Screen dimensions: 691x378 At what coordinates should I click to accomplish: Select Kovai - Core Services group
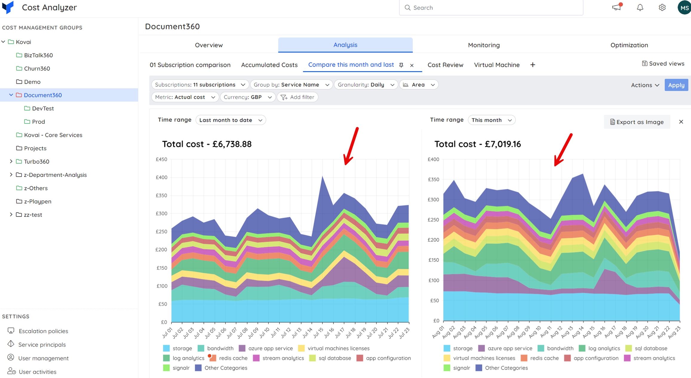tap(53, 135)
